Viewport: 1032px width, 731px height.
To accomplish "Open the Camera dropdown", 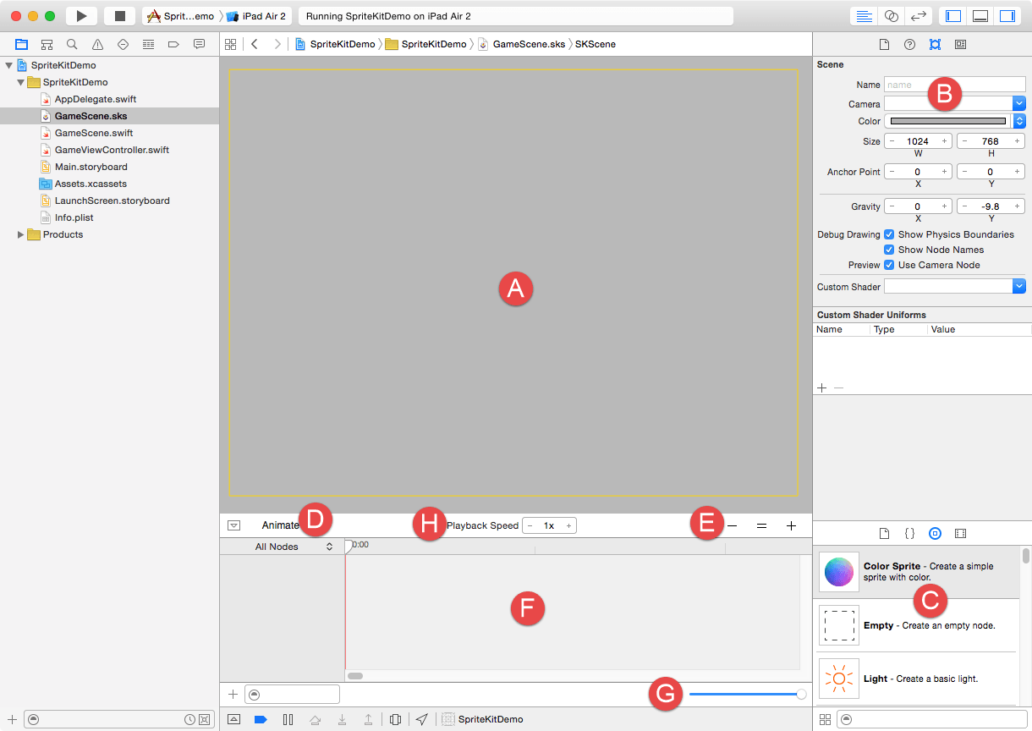I will click(1019, 103).
